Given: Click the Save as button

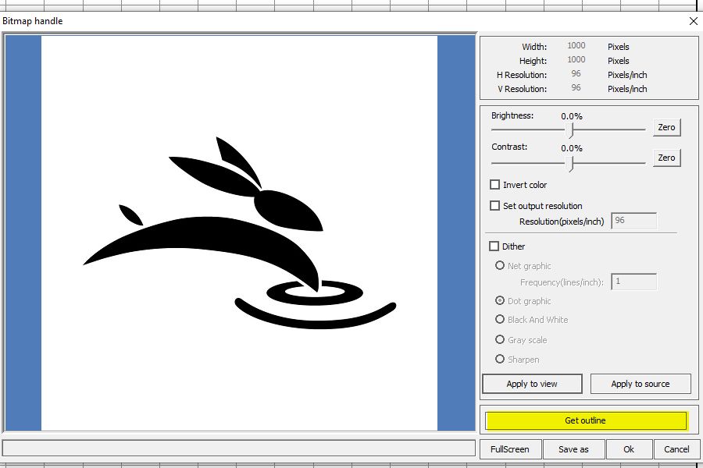Looking at the screenshot, I should point(574,448).
